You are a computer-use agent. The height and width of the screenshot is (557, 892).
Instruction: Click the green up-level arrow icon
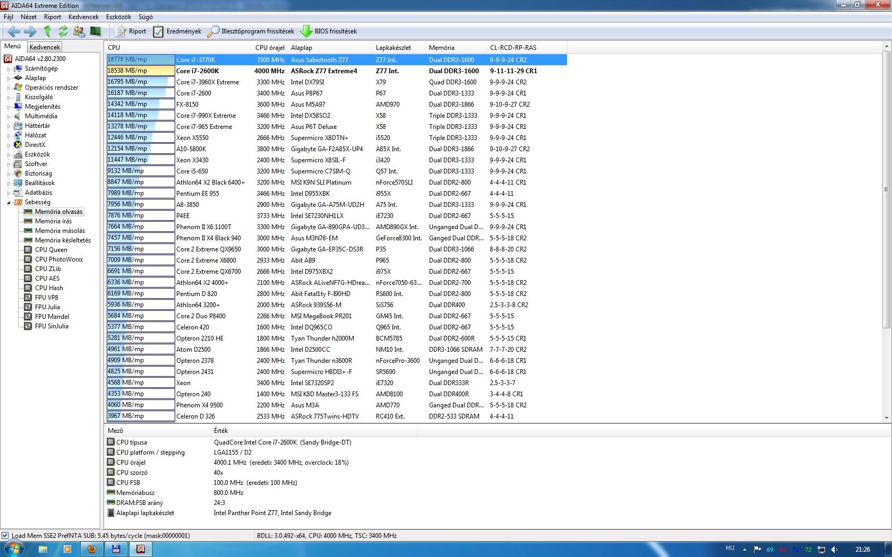(x=47, y=31)
